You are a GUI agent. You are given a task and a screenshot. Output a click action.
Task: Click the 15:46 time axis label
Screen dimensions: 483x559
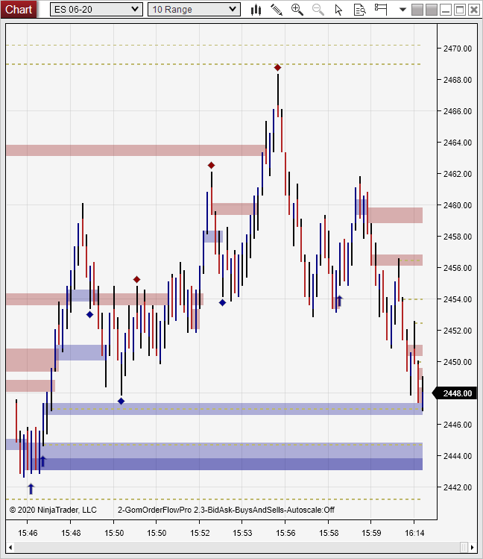(x=28, y=533)
